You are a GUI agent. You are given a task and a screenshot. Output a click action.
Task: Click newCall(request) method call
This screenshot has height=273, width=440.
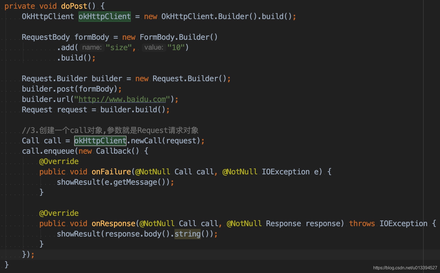(x=165, y=141)
